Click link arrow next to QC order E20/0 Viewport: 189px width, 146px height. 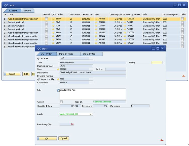(x=53, y=19)
